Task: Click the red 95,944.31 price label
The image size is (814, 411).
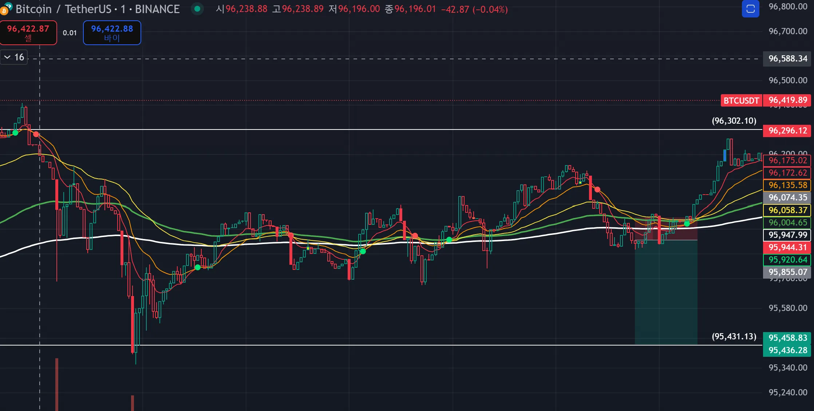Action: coord(787,247)
